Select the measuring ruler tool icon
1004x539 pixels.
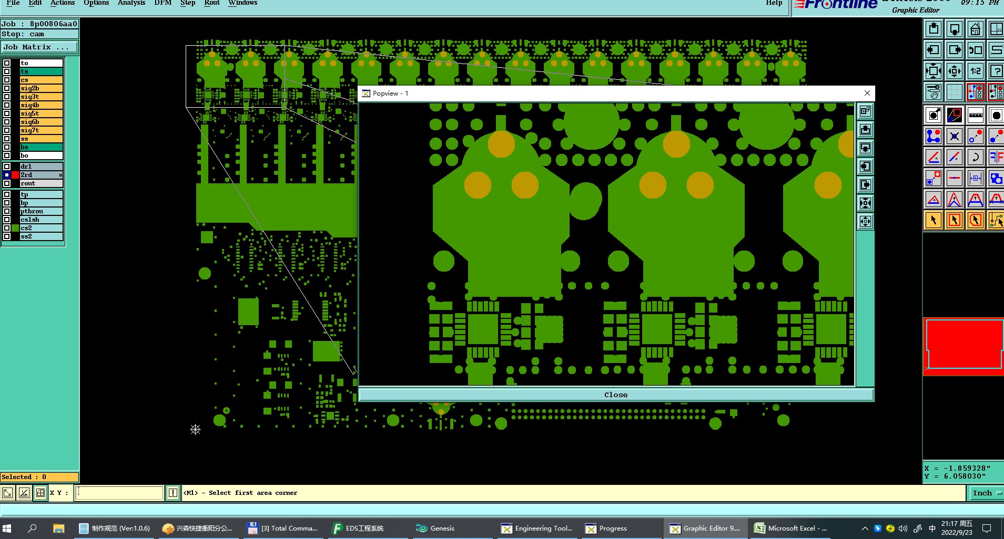click(976, 115)
